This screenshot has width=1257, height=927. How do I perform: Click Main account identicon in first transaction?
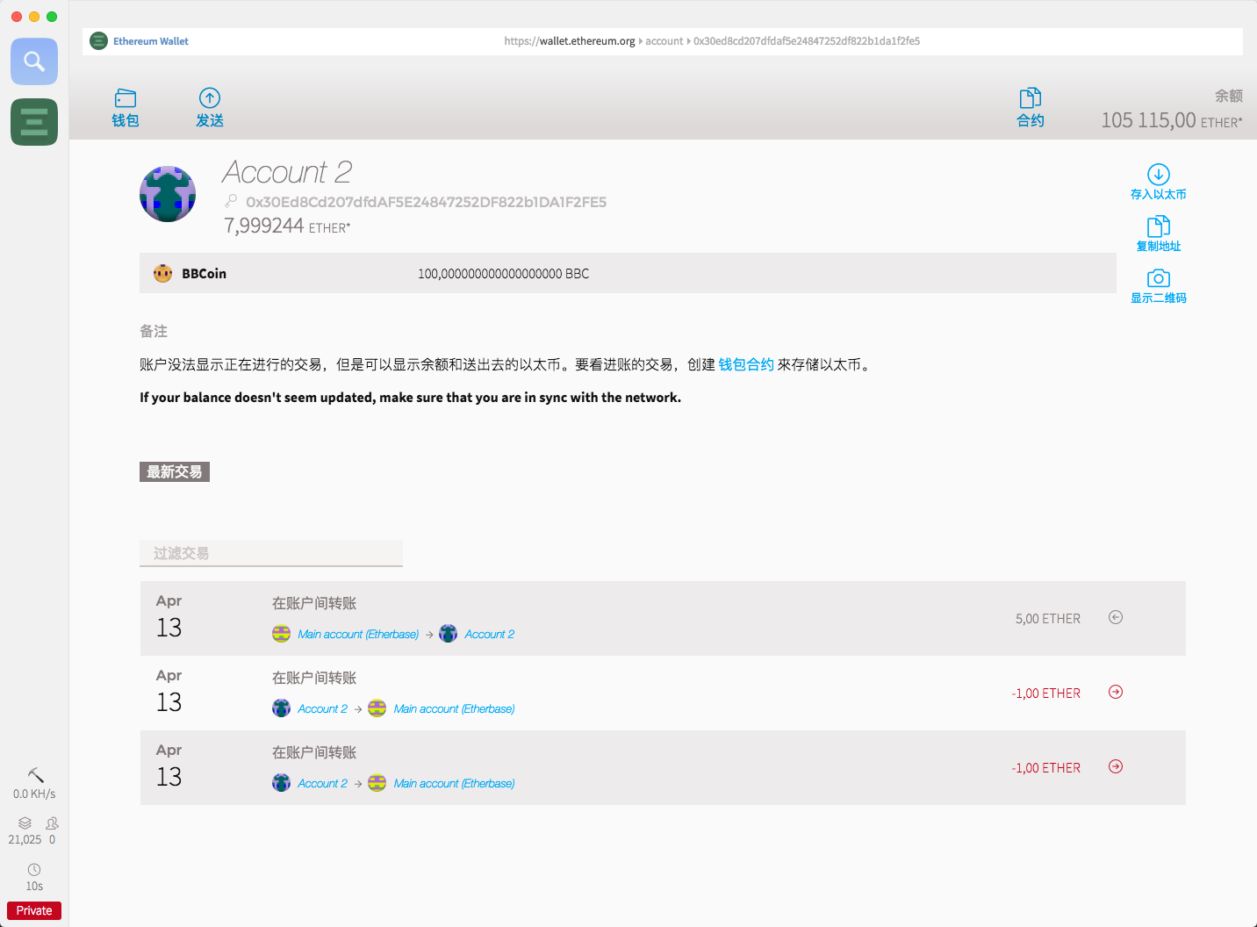(281, 634)
